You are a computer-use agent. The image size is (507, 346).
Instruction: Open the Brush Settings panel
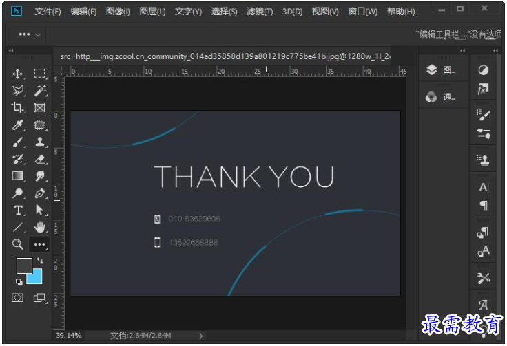[484, 115]
